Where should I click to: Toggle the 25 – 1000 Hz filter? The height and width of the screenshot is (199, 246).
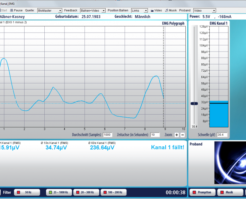click(x=59, y=192)
